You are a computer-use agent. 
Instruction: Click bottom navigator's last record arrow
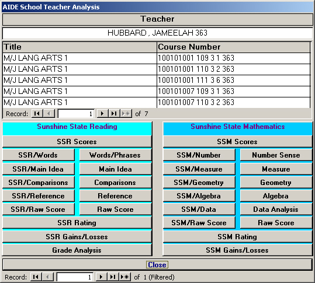click(113, 277)
